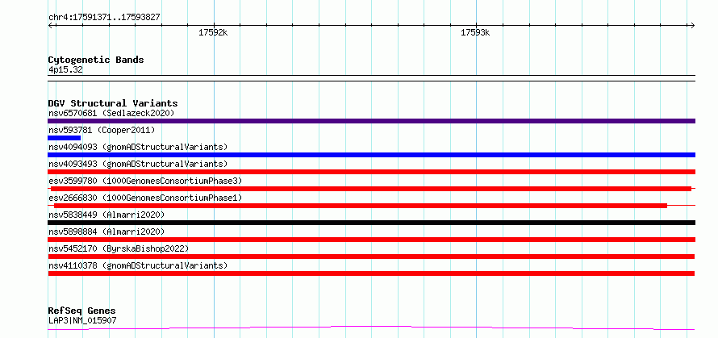This screenshot has width=718, height=338.
Task: Click the blue nsv4094093 variant bar
Action: (x=371, y=155)
